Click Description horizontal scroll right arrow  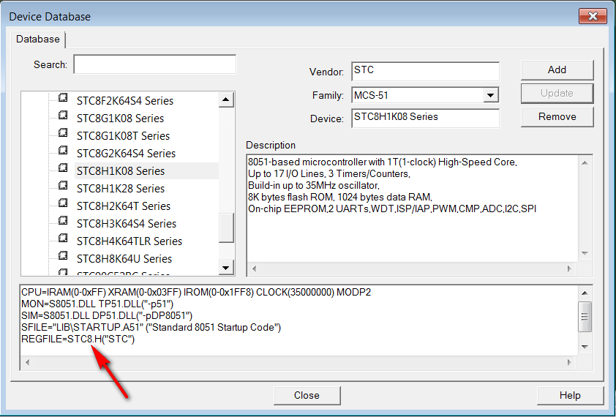tap(569, 268)
